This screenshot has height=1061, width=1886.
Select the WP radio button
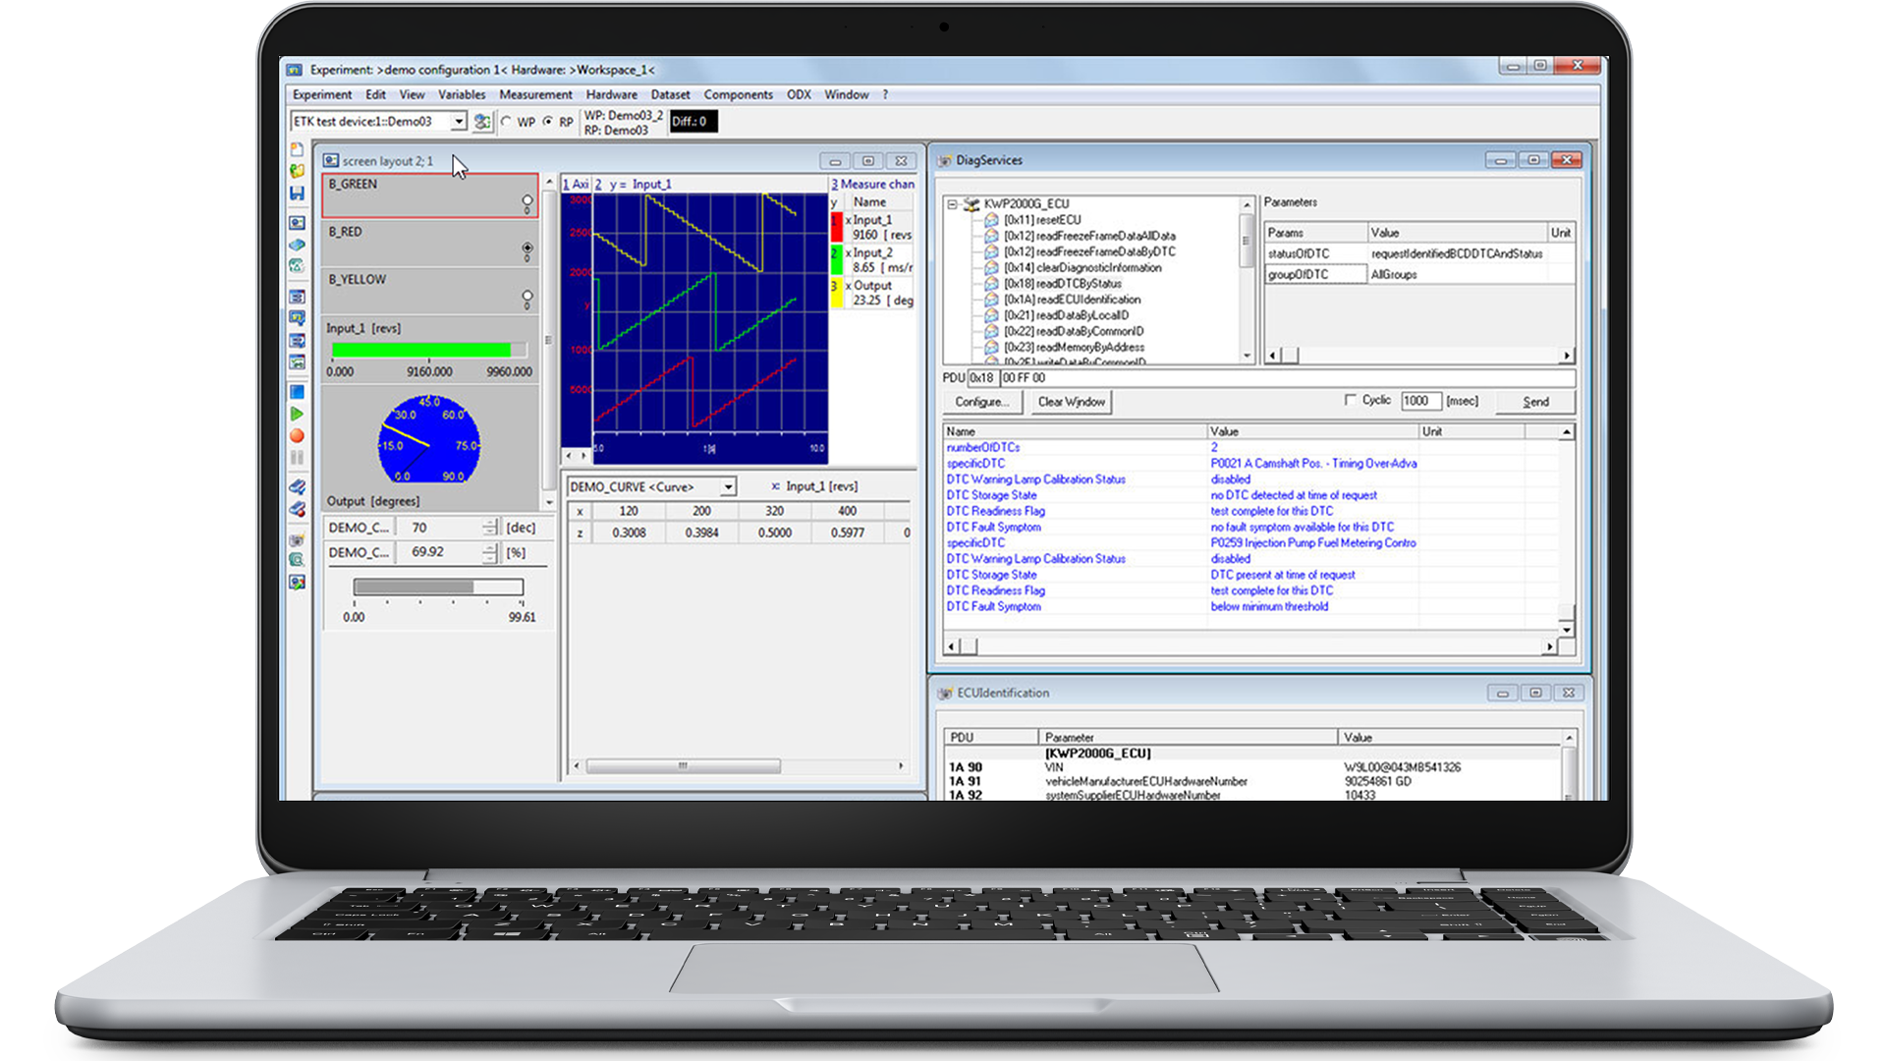click(x=507, y=122)
